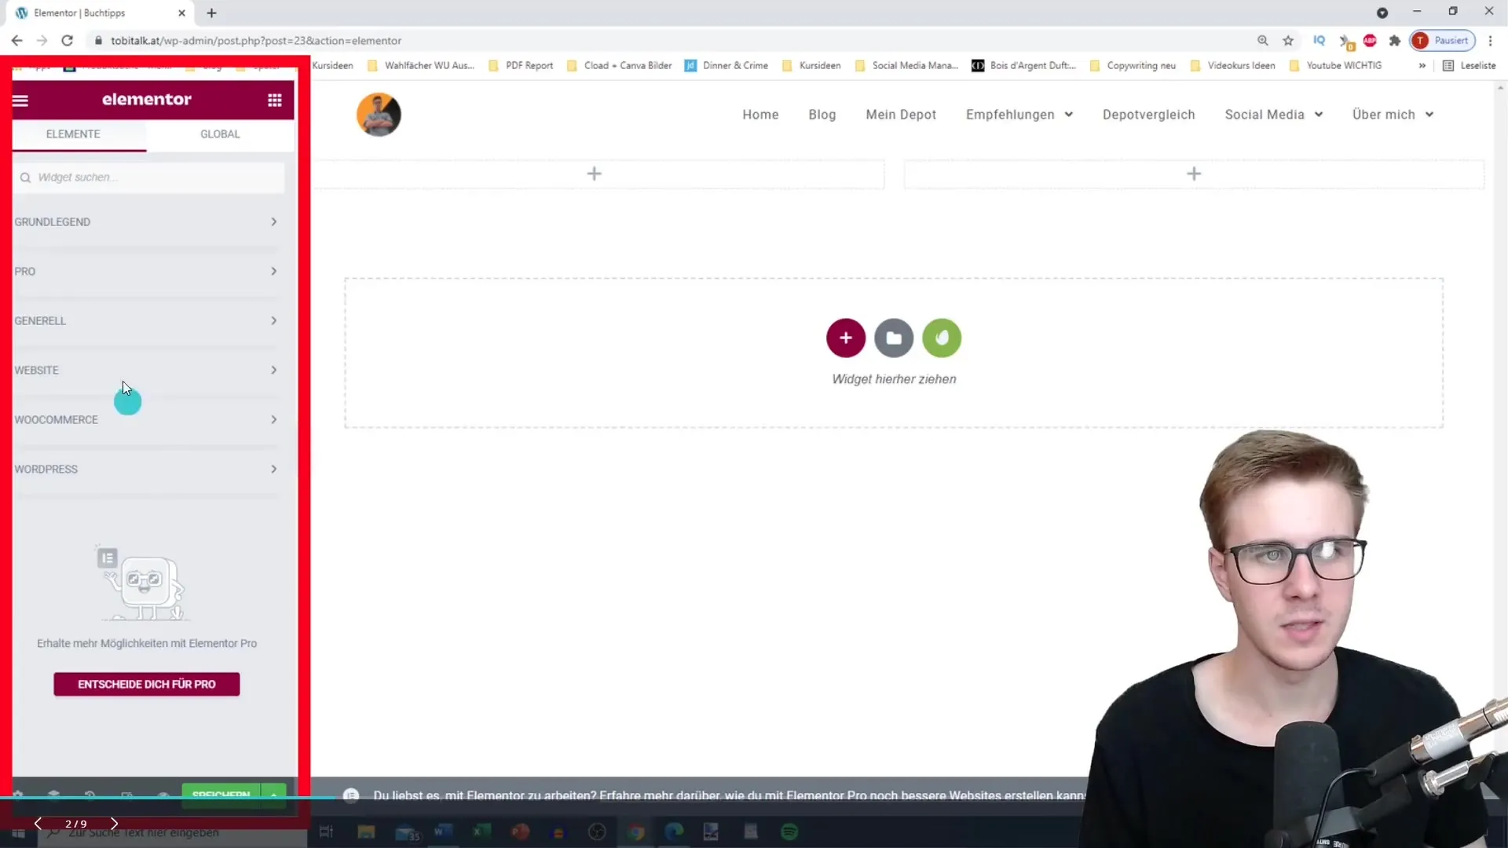
Task: Click the ENTSCHEIDE DICH FÜR PRO button
Action: click(146, 683)
